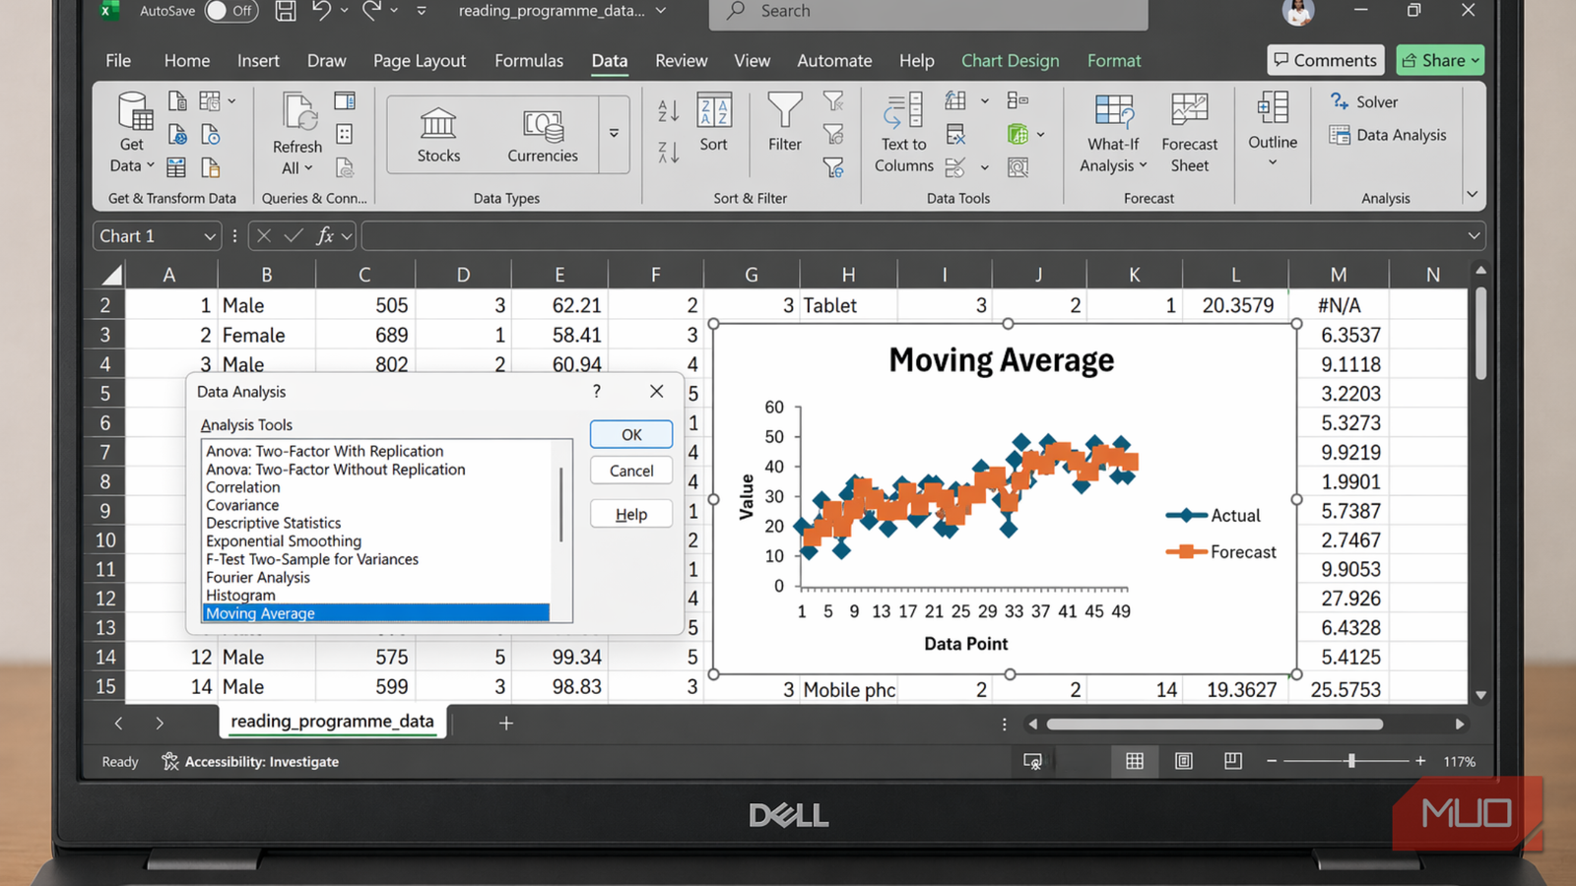Image resolution: width=1576 pixels, height=886 pixels.
Task: Select Moving Average in Analysis Tools list
Action: click(259, 612)
